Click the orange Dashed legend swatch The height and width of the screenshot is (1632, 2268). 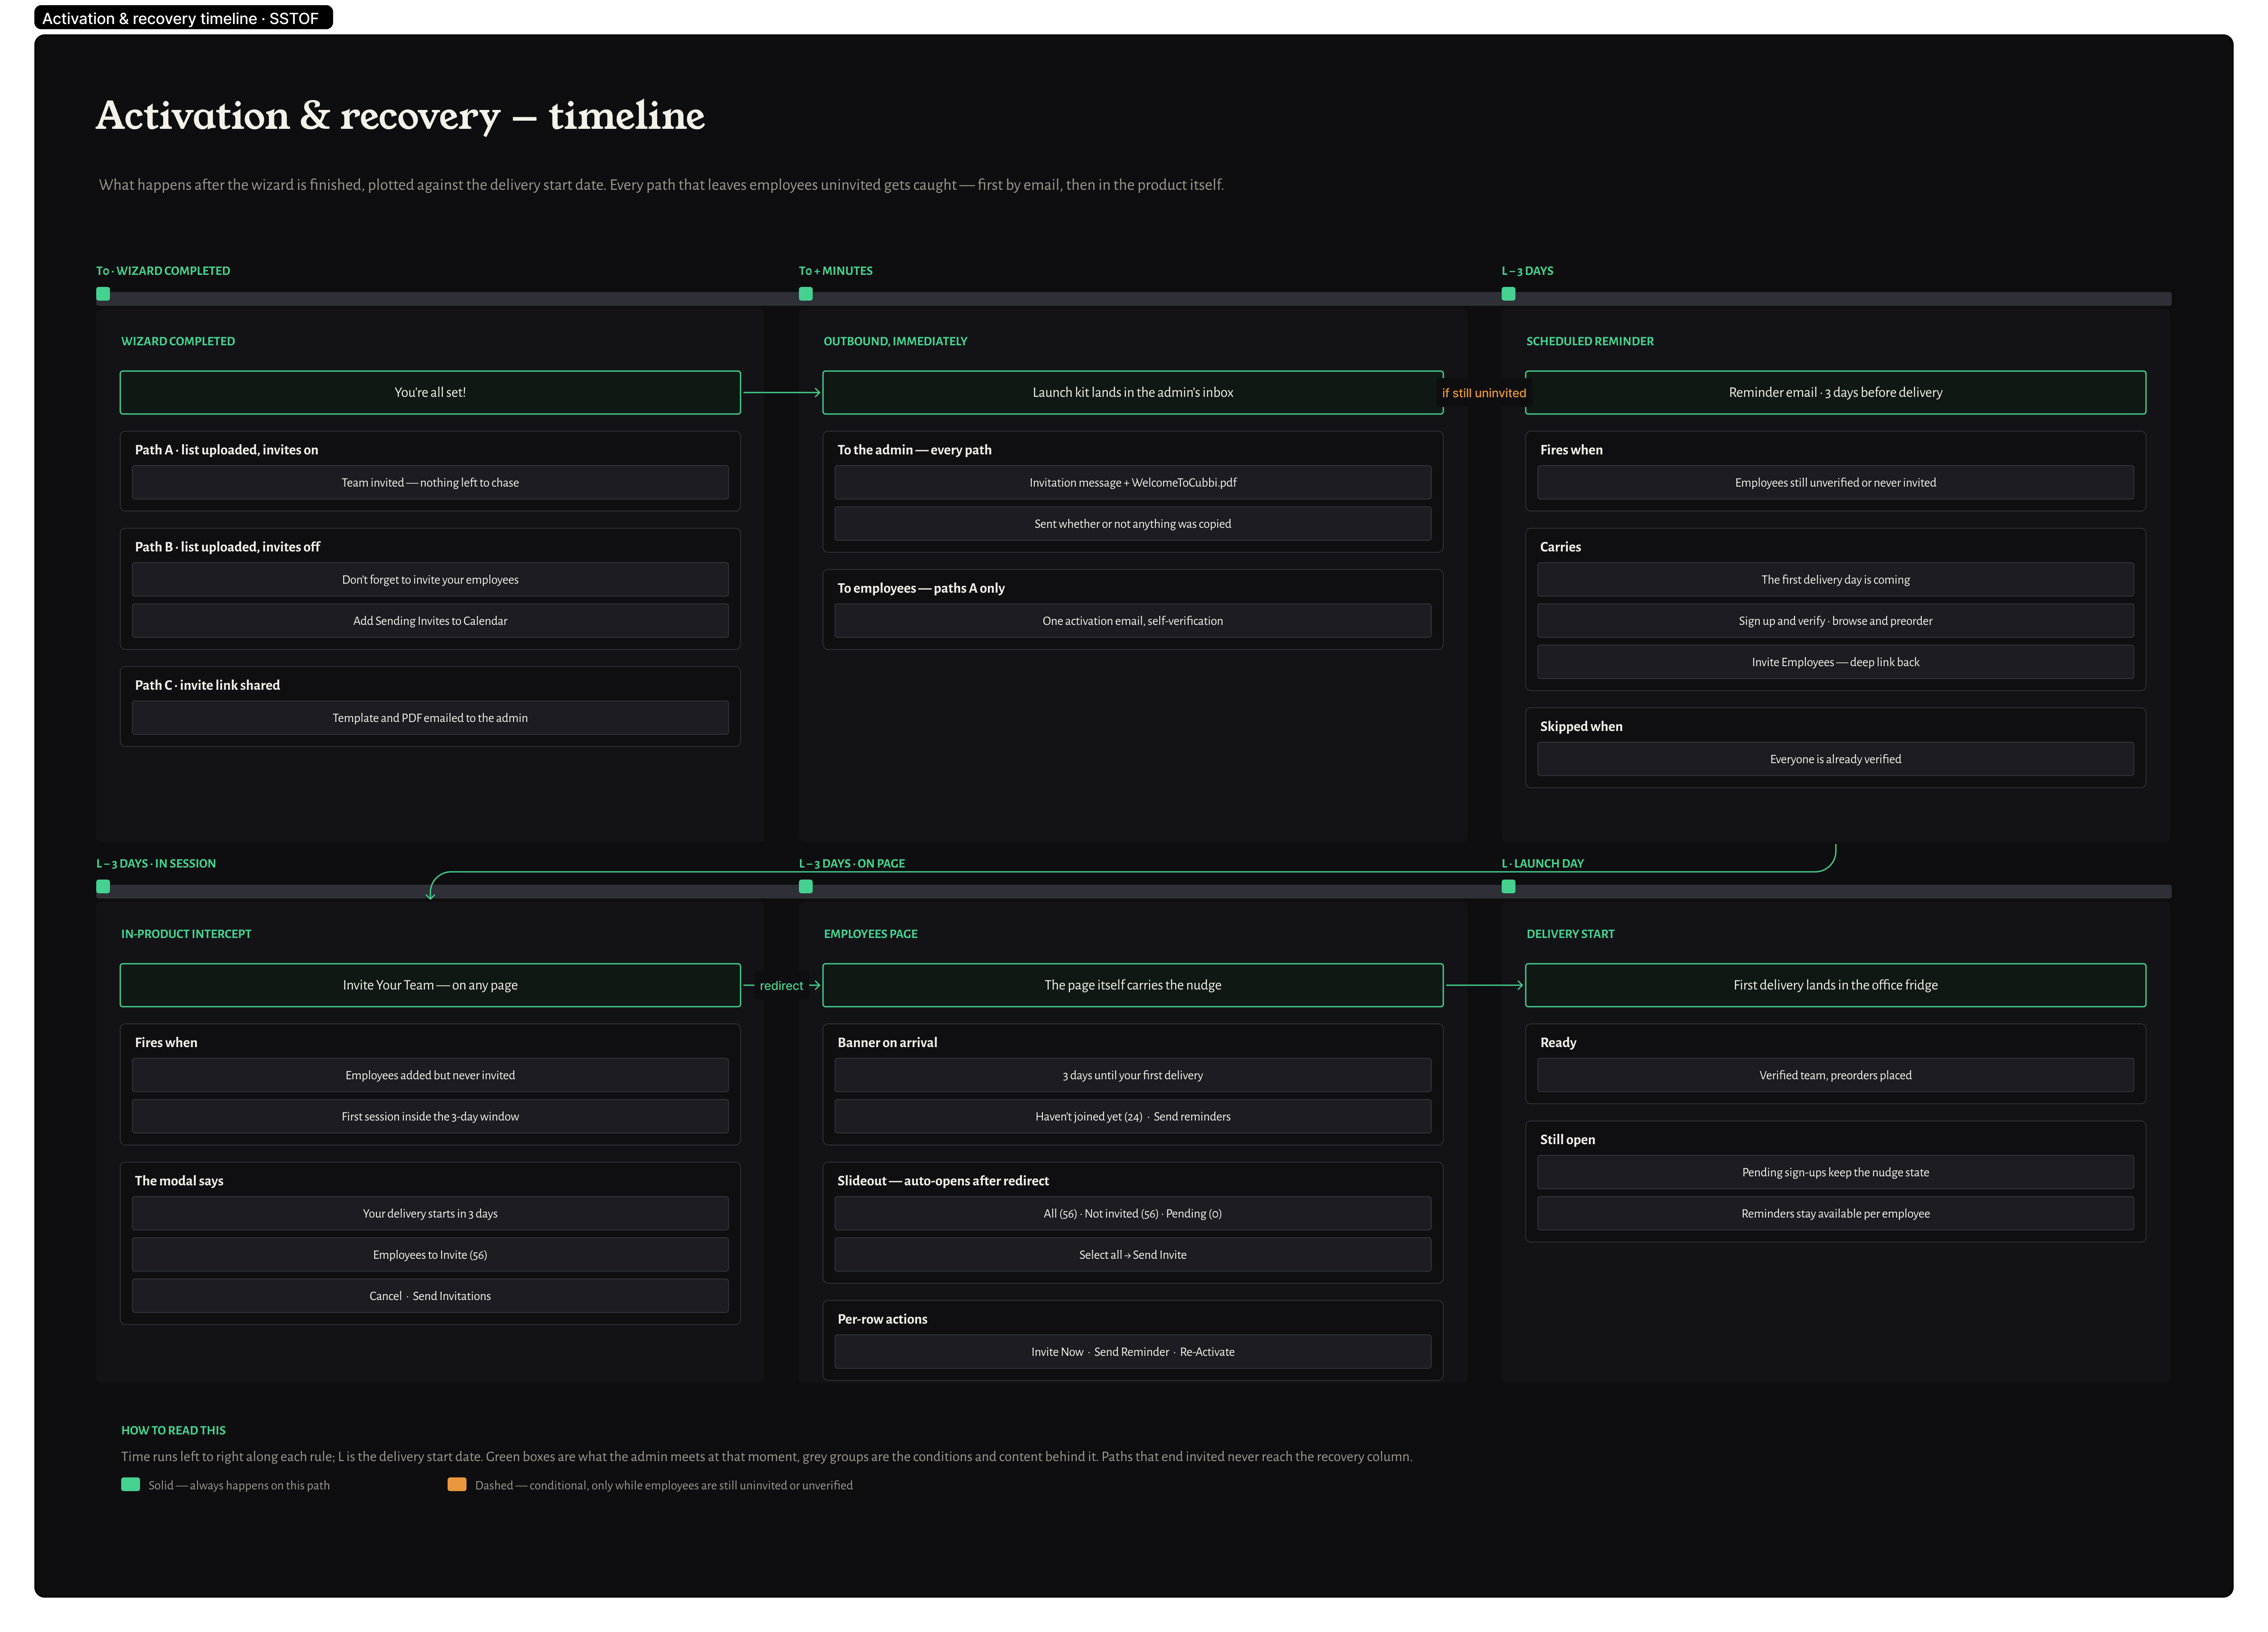(457, 1484)
